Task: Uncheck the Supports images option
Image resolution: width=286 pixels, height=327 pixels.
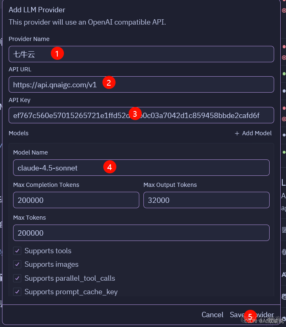Action: (17, 264)
